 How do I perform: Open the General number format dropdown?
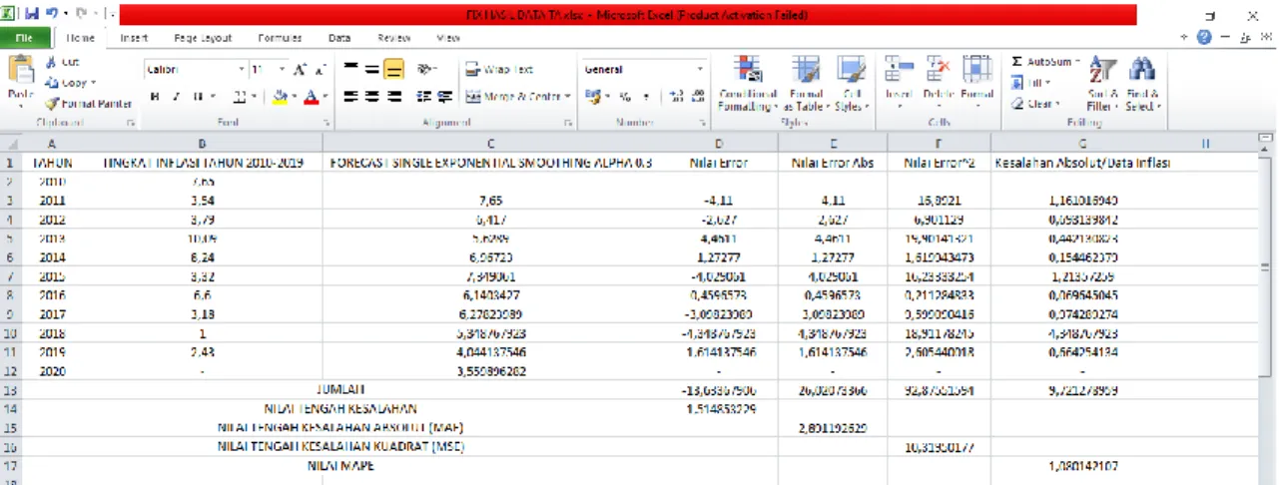coord(702,70)
